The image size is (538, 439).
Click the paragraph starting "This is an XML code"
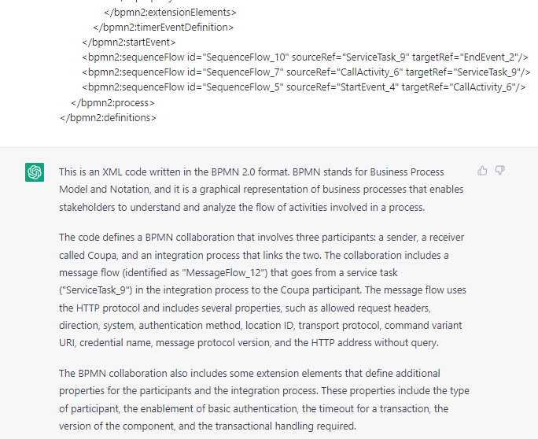tap(261, 190)
